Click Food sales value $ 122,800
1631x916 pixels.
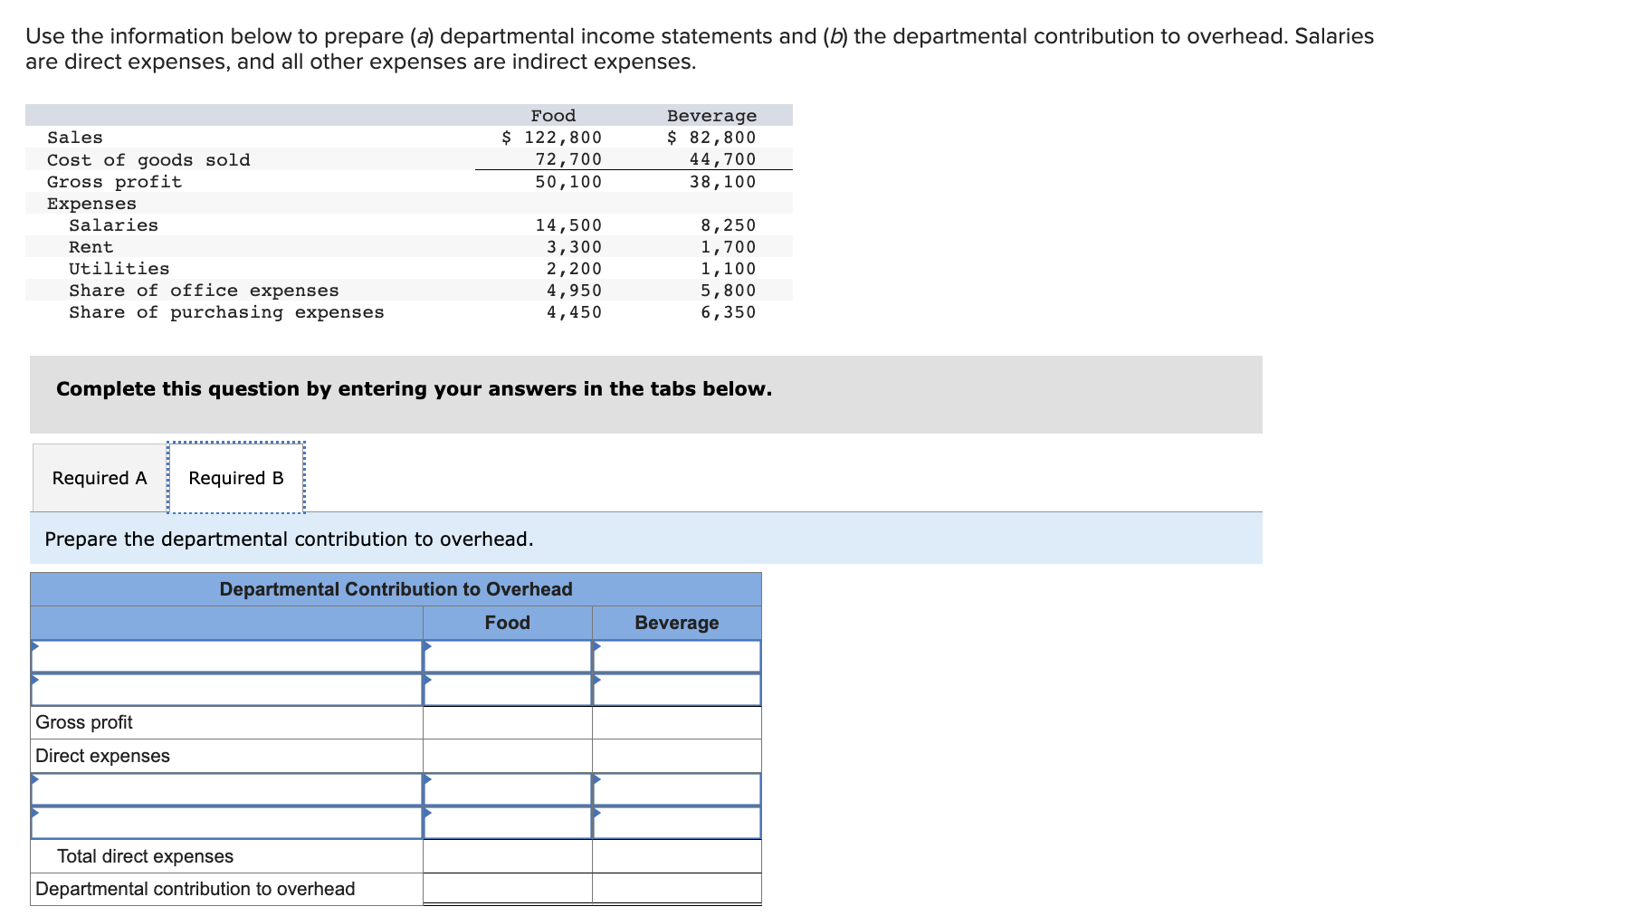click(x=552, y=138)
